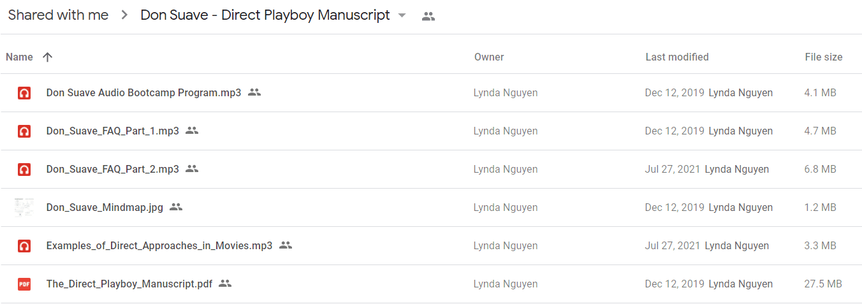Click the PDF icon of The_Direct_Playboy_Manuscript.pdf
This screenshot has width=862, height=304.
24,284
